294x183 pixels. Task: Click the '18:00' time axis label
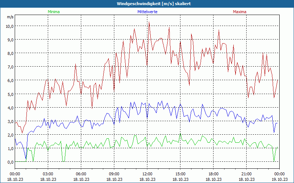point(214,174)
